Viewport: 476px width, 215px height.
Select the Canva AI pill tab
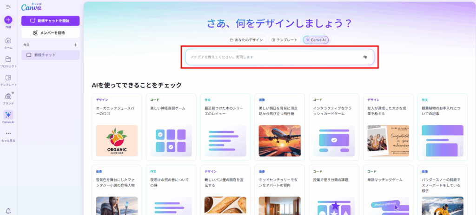pyautogui.click(x=316, y=40)
